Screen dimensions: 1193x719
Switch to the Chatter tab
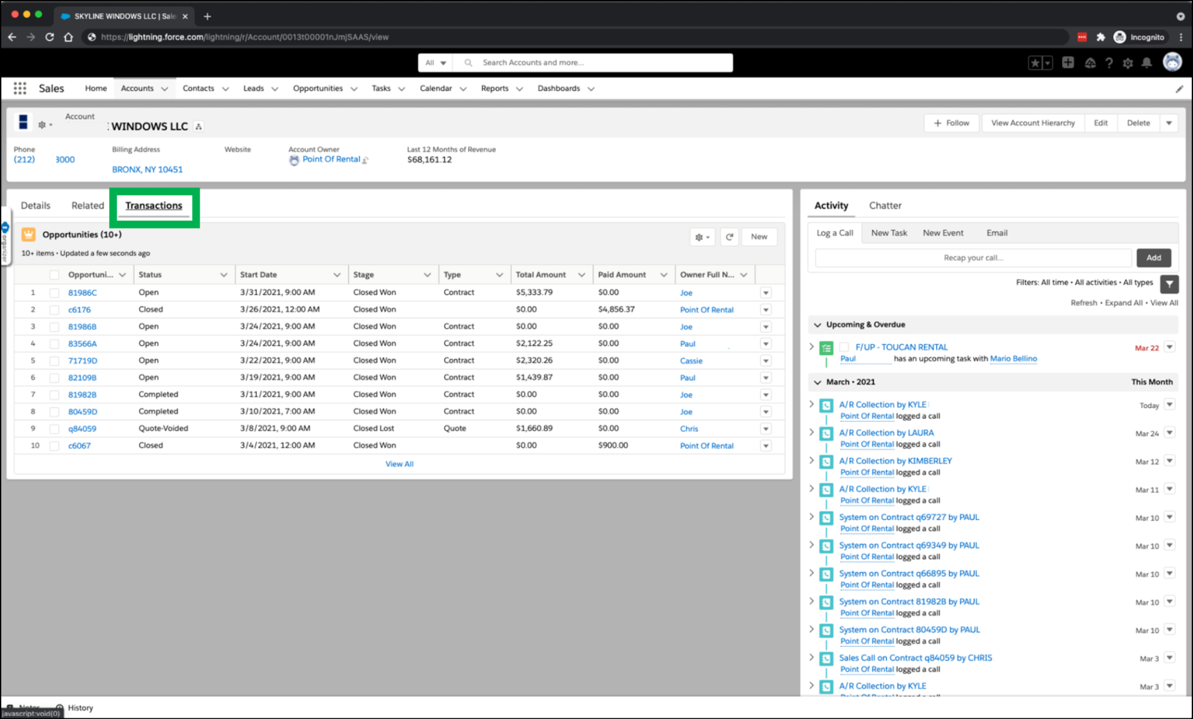[x=884, y=206]
